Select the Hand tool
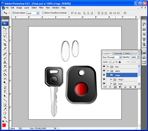148x131 pixels. (5, 113)
